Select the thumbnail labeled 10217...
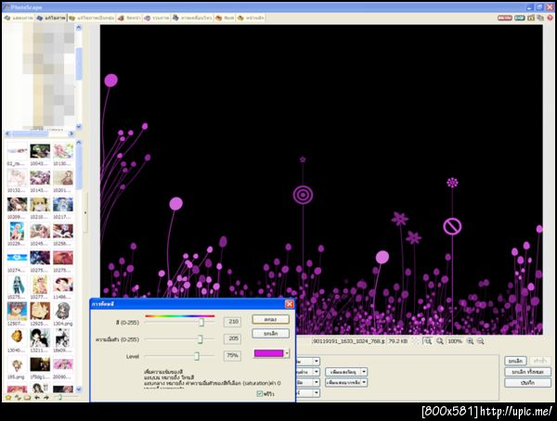 pyautogui.click(x=63, y=208)
